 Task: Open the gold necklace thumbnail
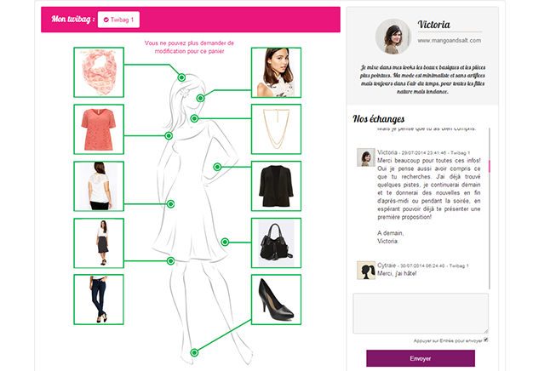(x=276, y=129)
